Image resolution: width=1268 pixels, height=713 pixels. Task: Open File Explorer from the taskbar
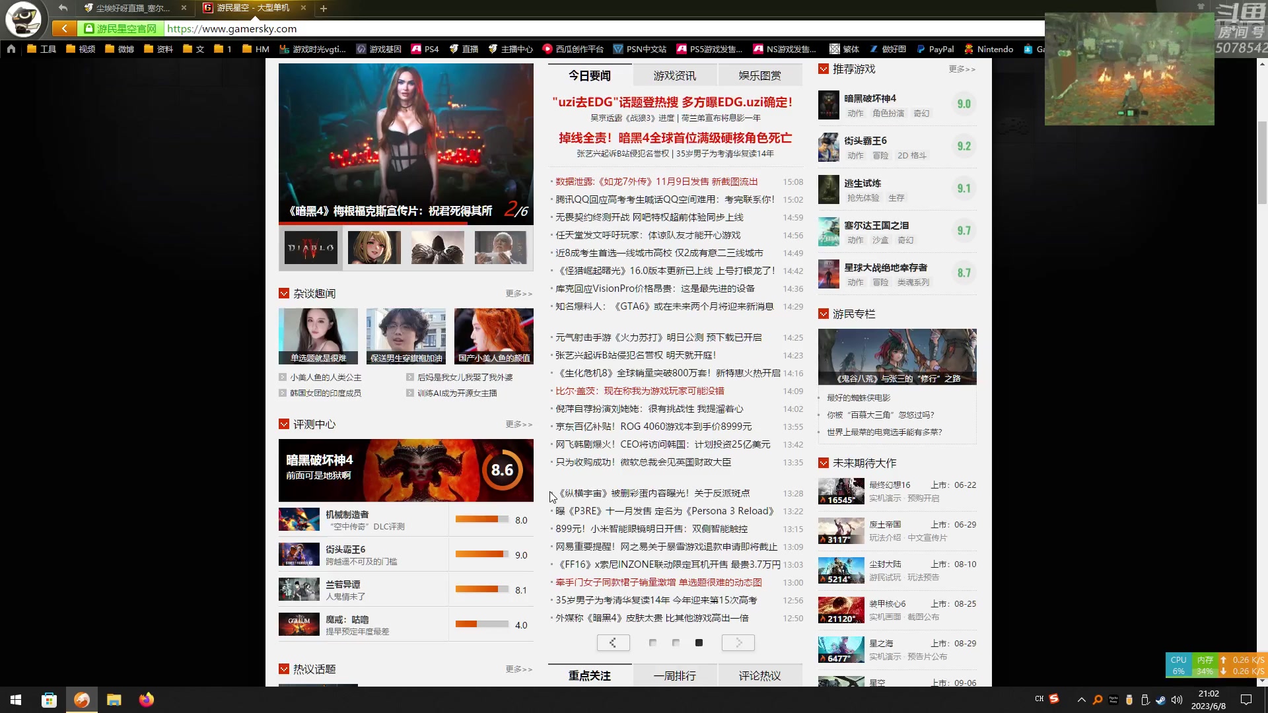[x=114, y=700]
